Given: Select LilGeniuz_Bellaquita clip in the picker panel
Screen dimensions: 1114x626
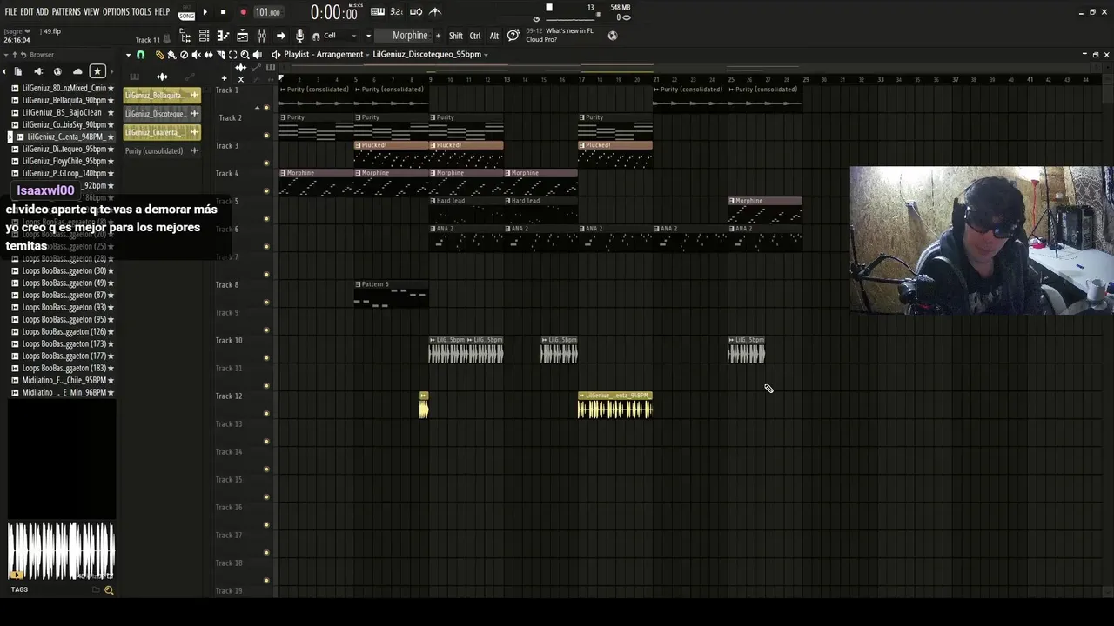Looking at the screenshot, I should coord(162,95).
